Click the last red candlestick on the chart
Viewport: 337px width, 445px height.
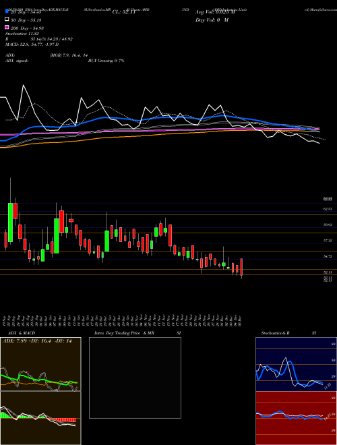241,267
